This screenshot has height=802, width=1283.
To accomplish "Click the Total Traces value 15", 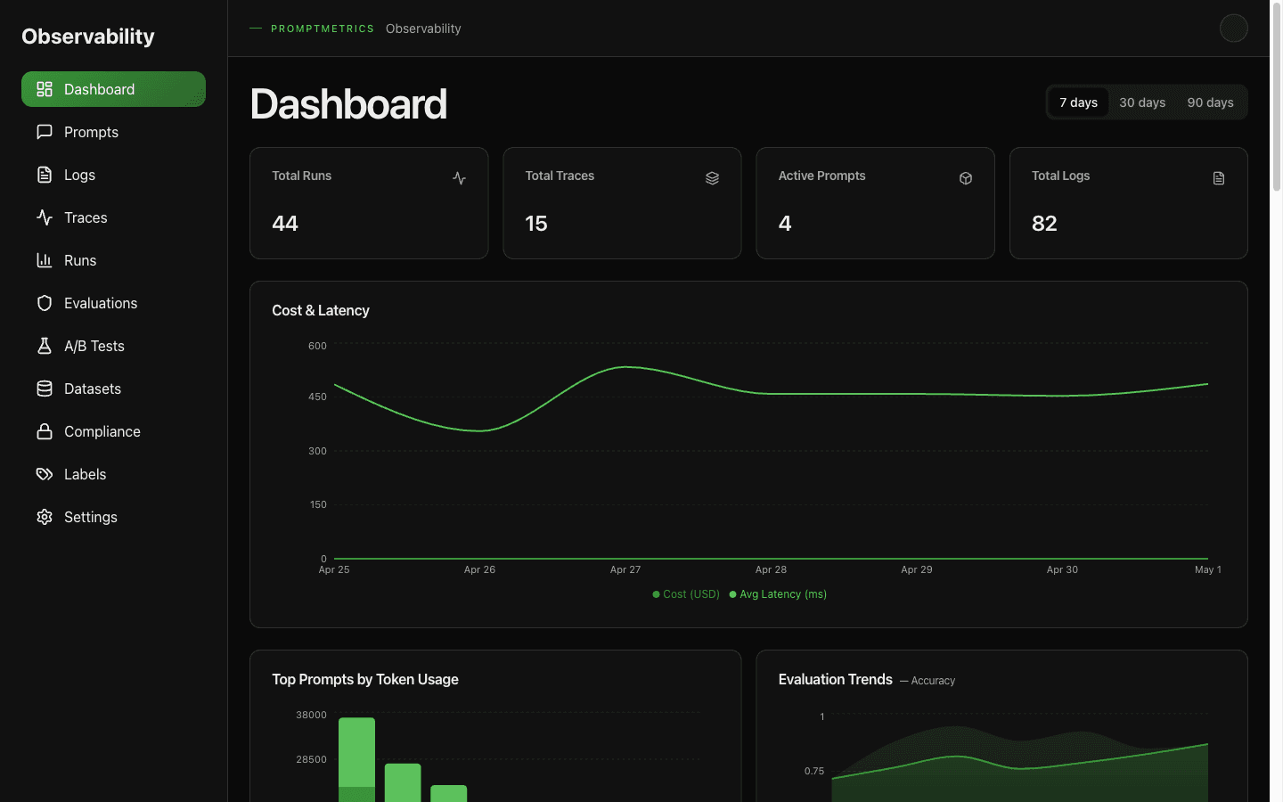I will coord(536,224).
